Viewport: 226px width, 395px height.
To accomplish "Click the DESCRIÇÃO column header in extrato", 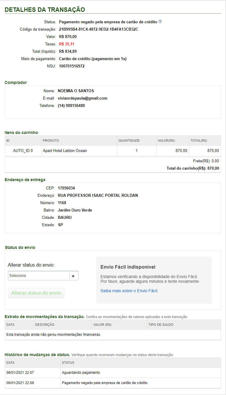I will [45, 325].
